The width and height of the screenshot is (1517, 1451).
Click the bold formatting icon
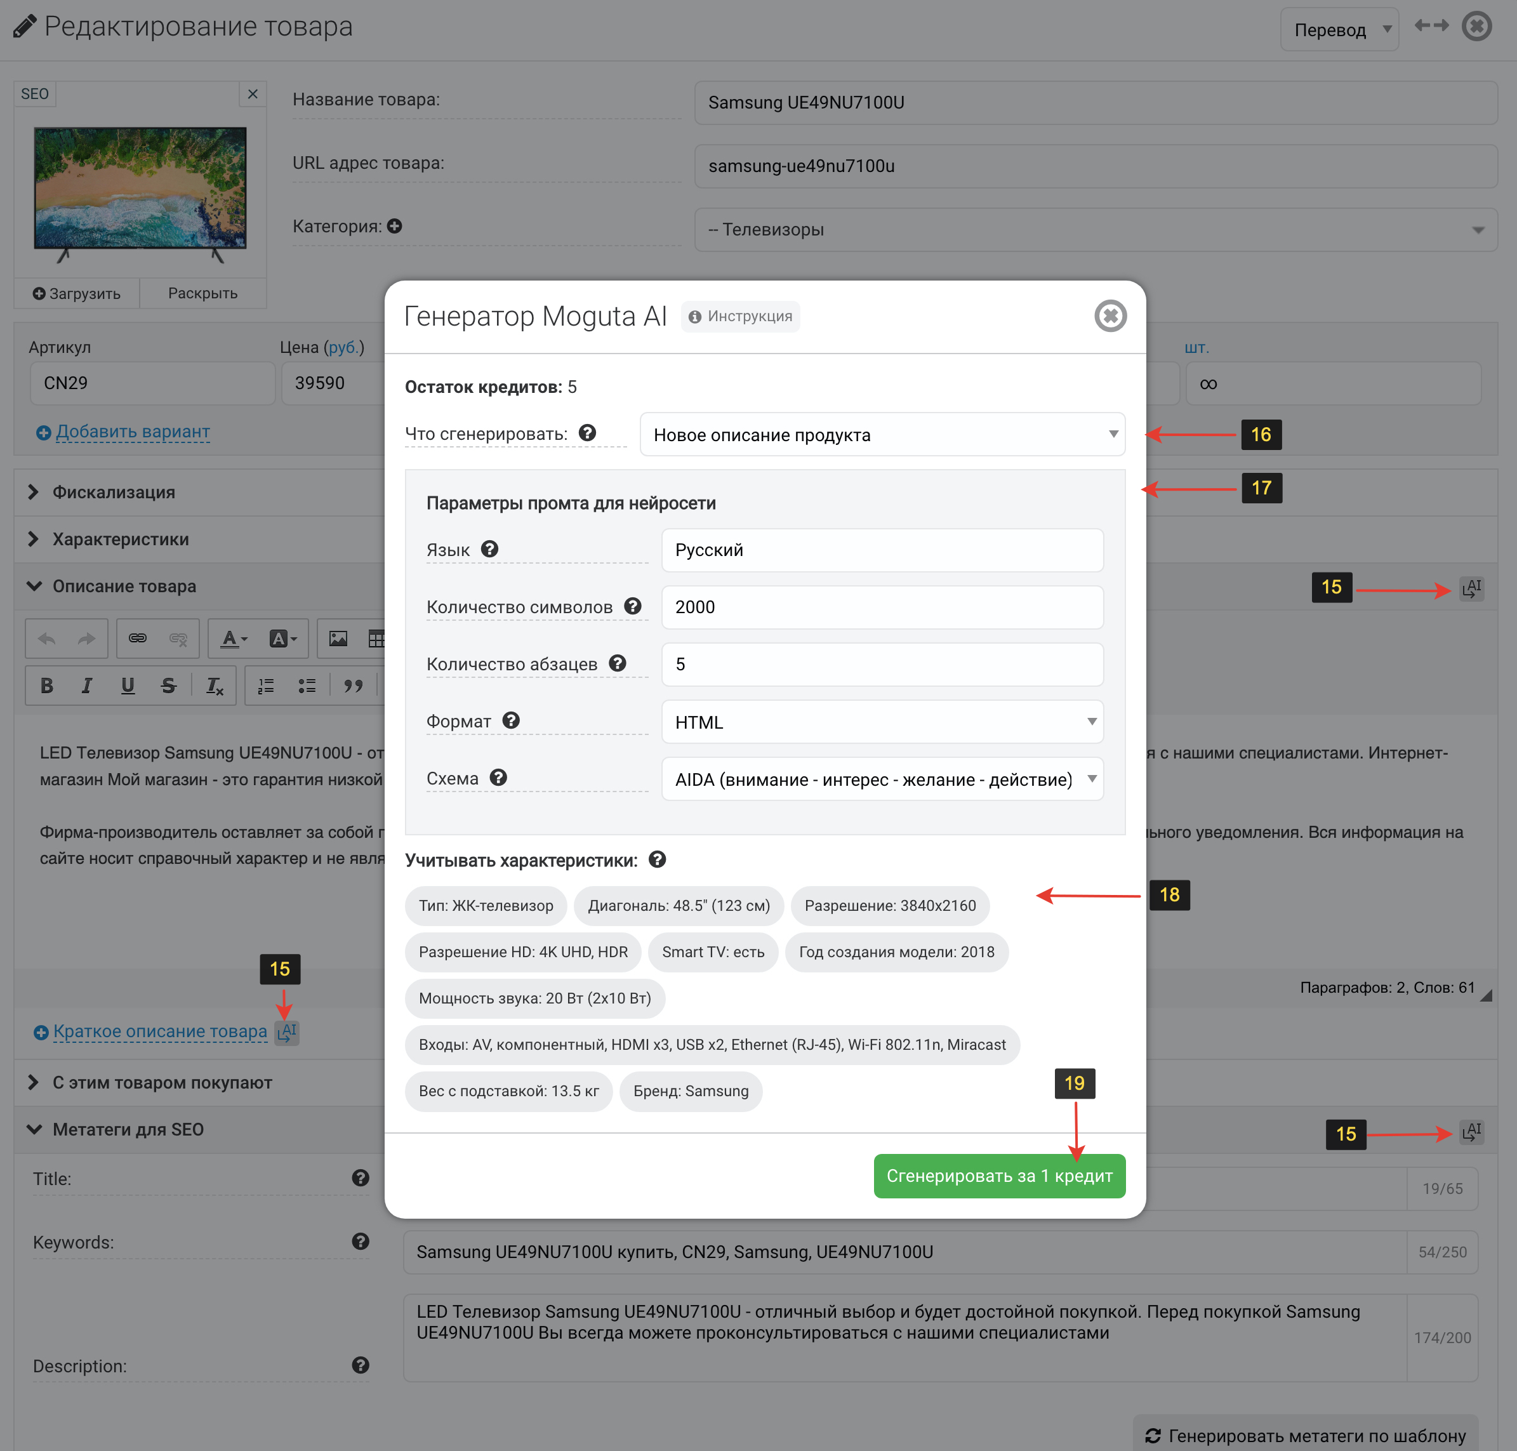[x=46, y=686]
